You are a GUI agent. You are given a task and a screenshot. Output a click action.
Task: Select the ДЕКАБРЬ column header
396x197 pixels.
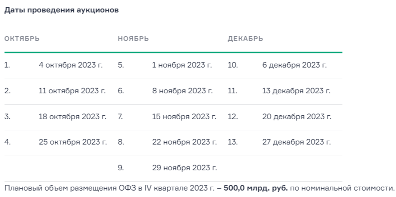click(245, 39)
